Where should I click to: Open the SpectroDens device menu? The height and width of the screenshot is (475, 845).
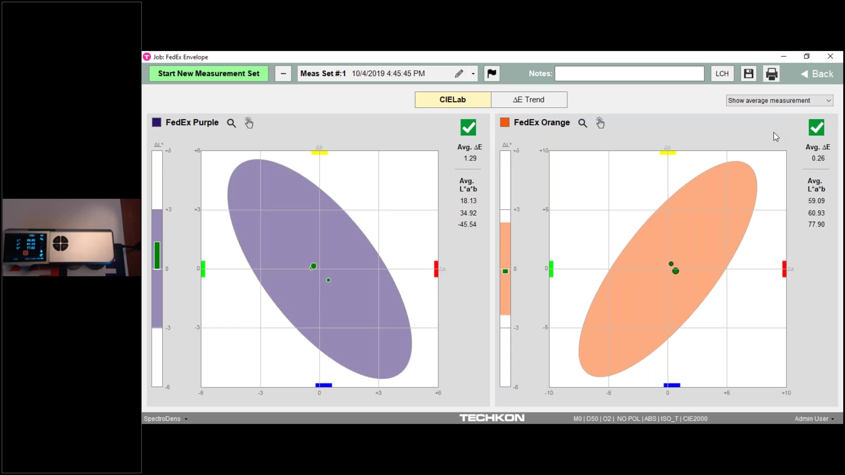point(165,419)
